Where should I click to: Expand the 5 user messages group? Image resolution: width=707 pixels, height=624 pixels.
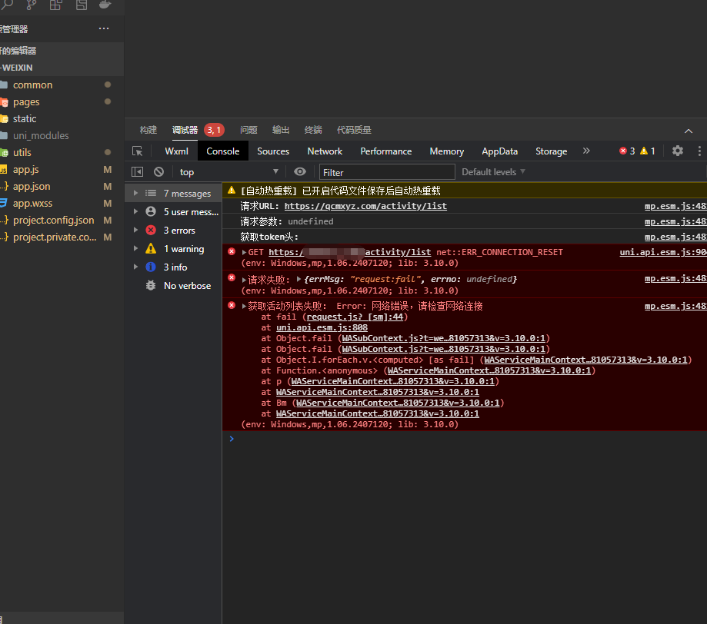[x=135, y=211]
